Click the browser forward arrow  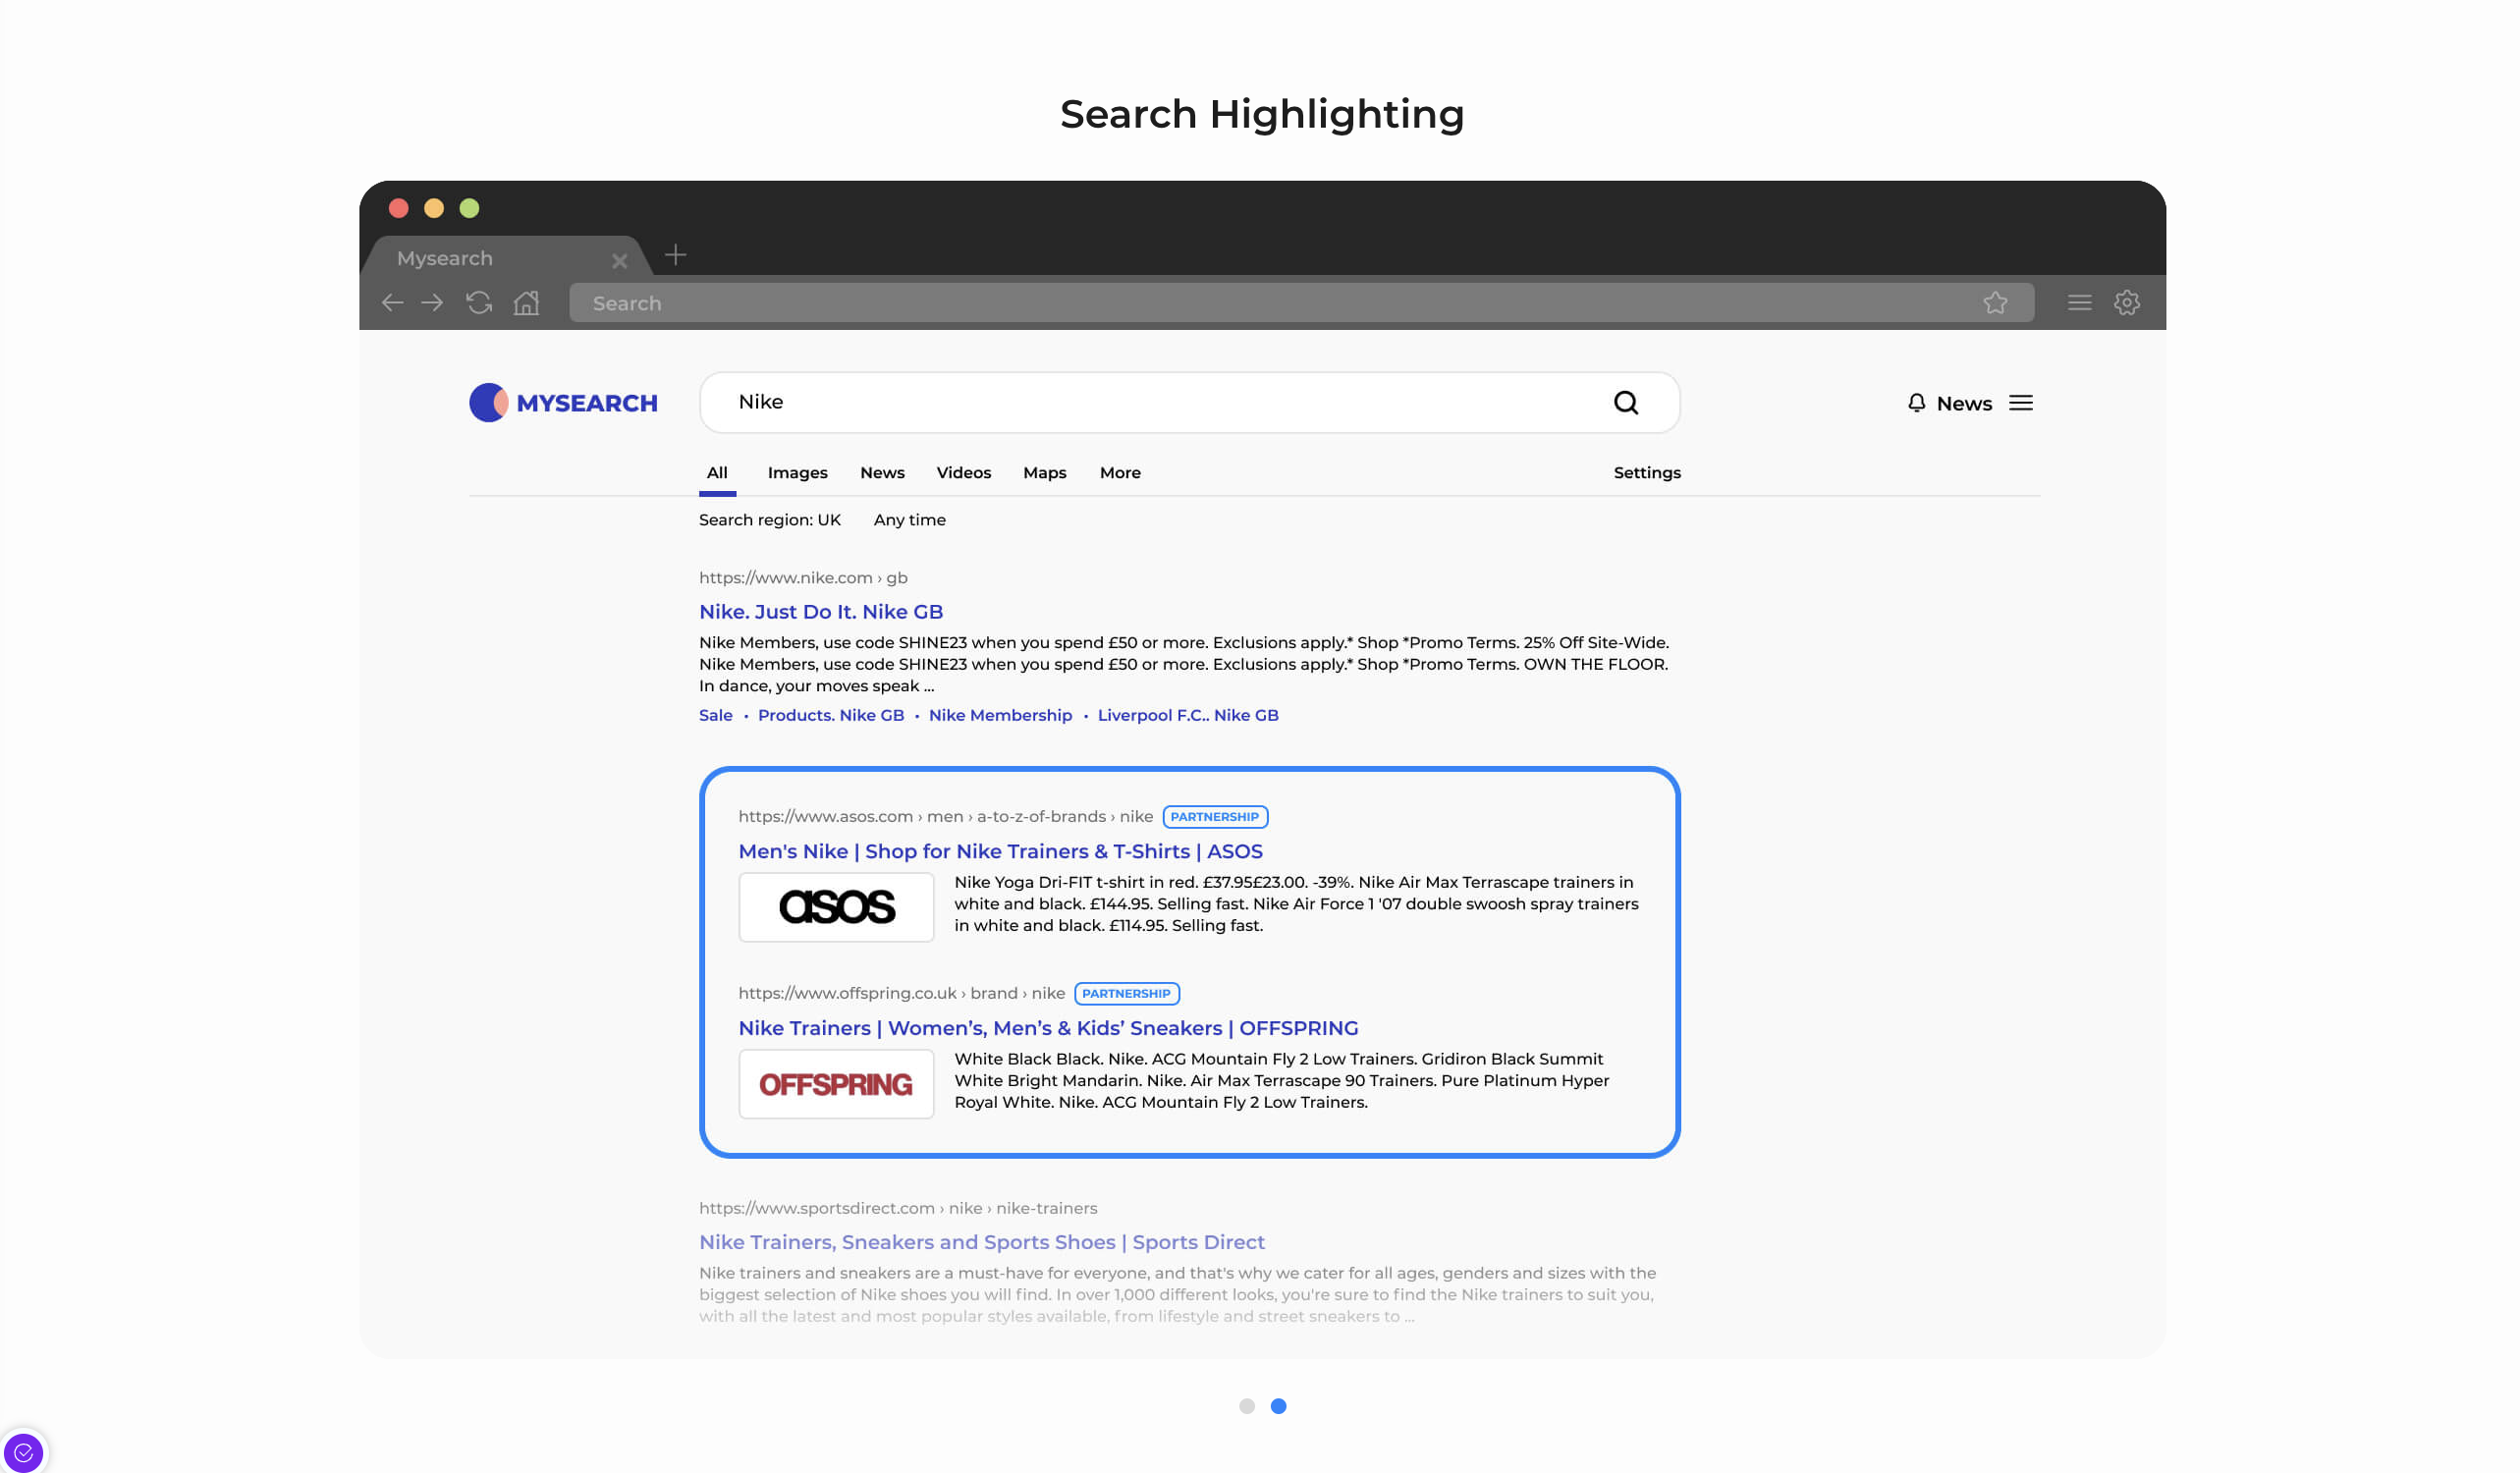[432, 303]
